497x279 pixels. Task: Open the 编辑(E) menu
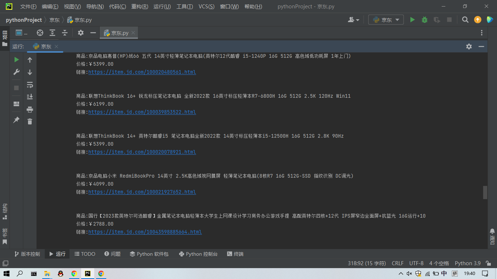(50, 7)
